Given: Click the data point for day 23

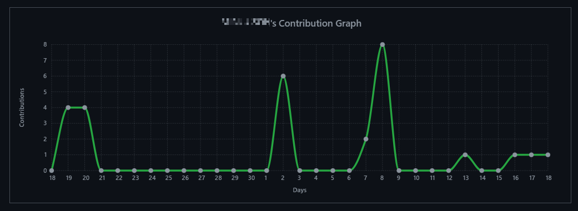Looking at the screenshot, I should pyautogui.click(x=134, y=171).
